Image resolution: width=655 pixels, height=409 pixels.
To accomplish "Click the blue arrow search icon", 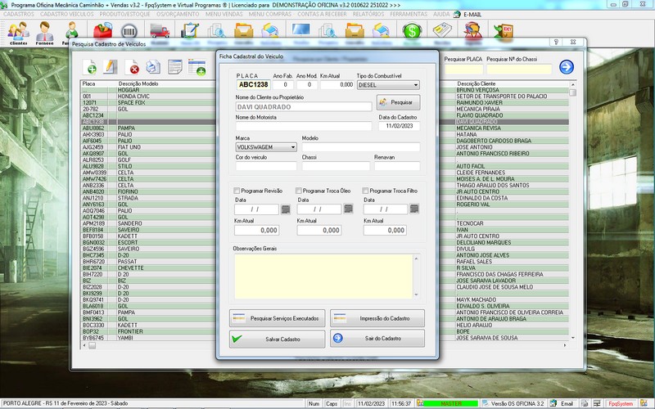I will [566, 67].
